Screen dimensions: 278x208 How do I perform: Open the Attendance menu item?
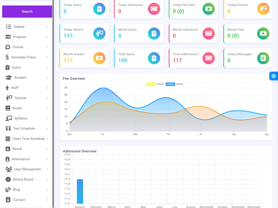[27, 159]
